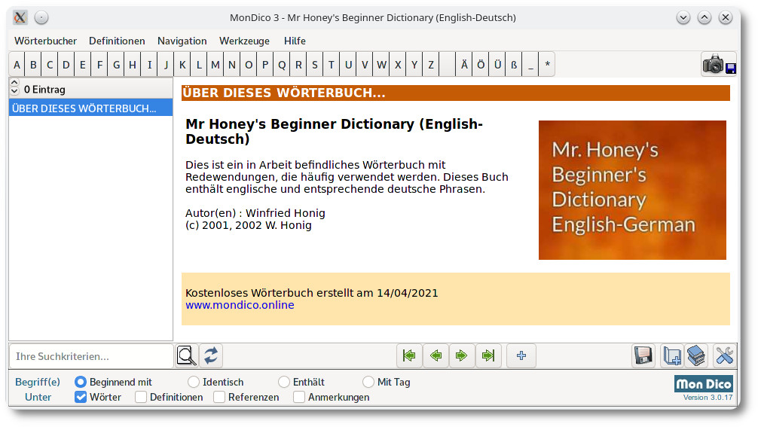Click the up arrow of entry list stepper
Image resolution: width=758 pixels, height=427 pixels.
[x=14, y=83]
